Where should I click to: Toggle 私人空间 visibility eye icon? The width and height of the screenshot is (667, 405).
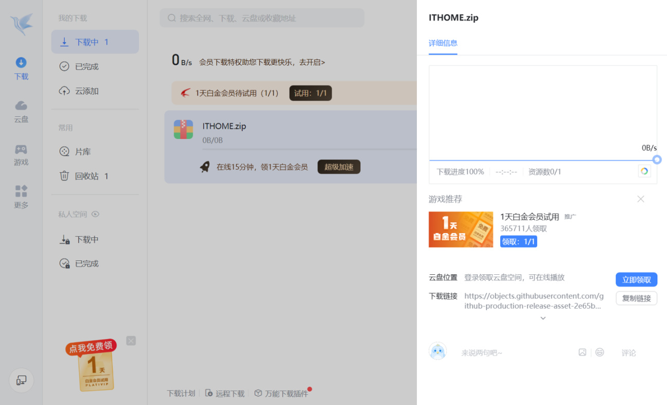point(95,214)
